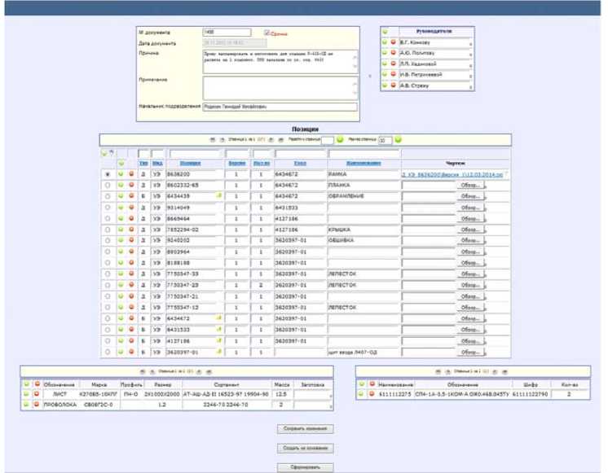608x473 pixels.
Task: Toggle the Срочно checkbox
Action: pyautogui.click(x=267, y=33)
